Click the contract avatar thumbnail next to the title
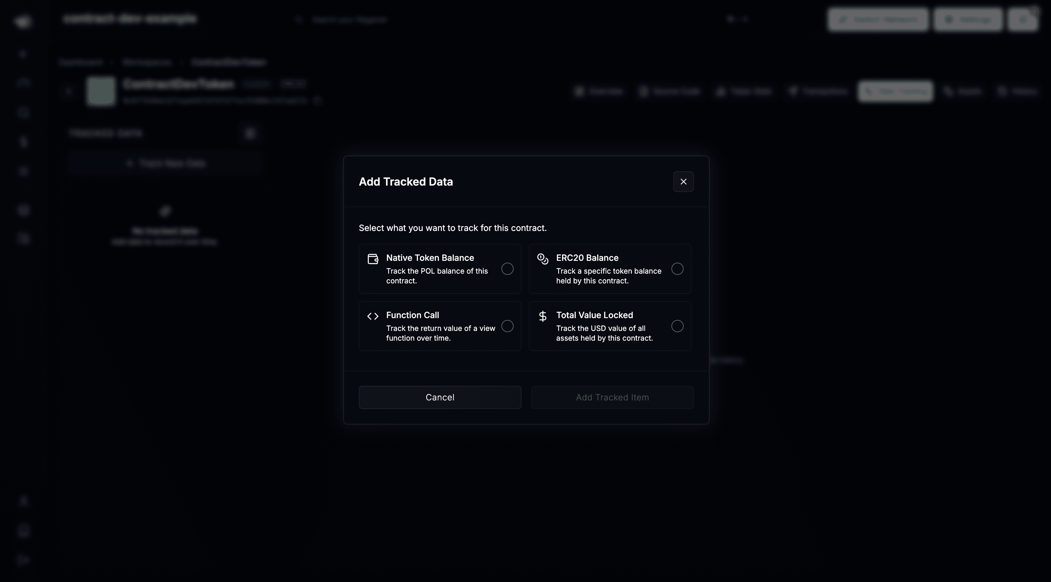Screen dimensions: 1051x582 (100, 91)
